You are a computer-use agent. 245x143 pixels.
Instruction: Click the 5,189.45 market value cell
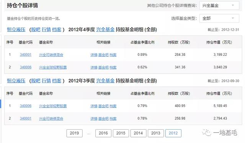point(220,106)
